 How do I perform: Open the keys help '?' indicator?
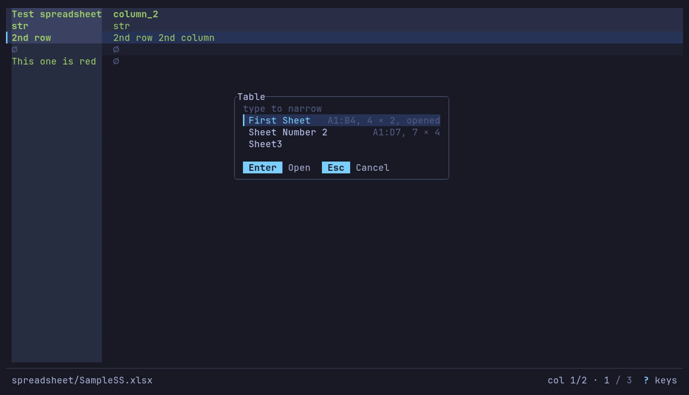[x=646, y=380]
